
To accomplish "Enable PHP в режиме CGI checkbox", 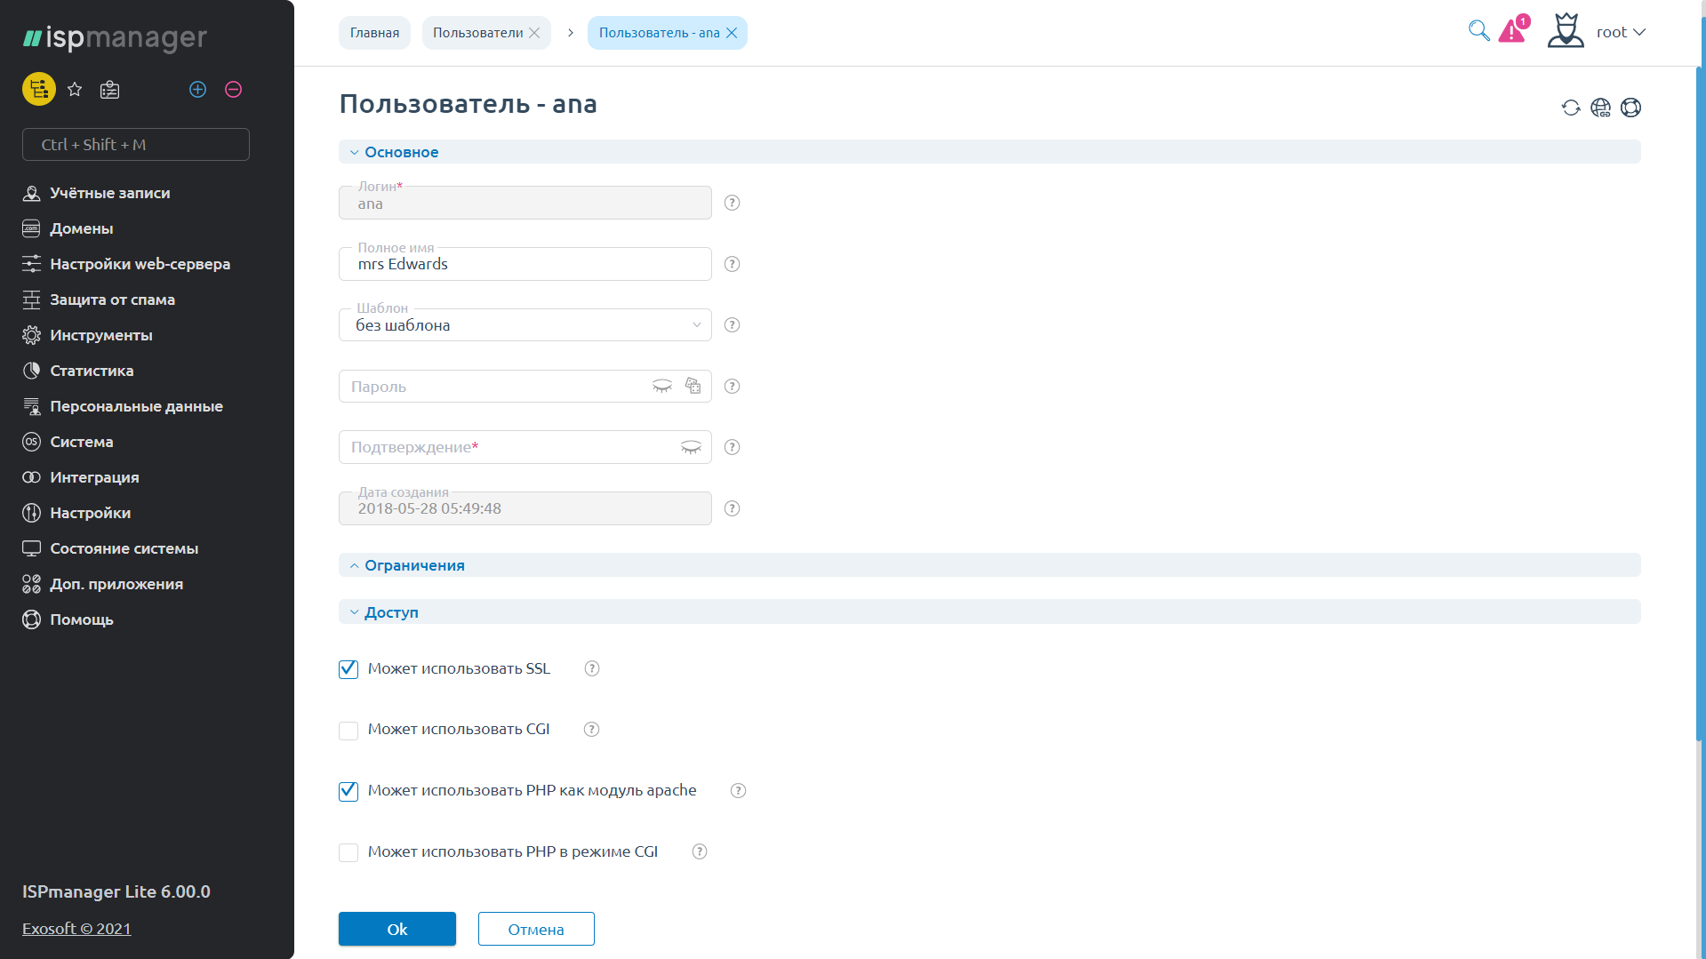I will click(x=348, y=852).
